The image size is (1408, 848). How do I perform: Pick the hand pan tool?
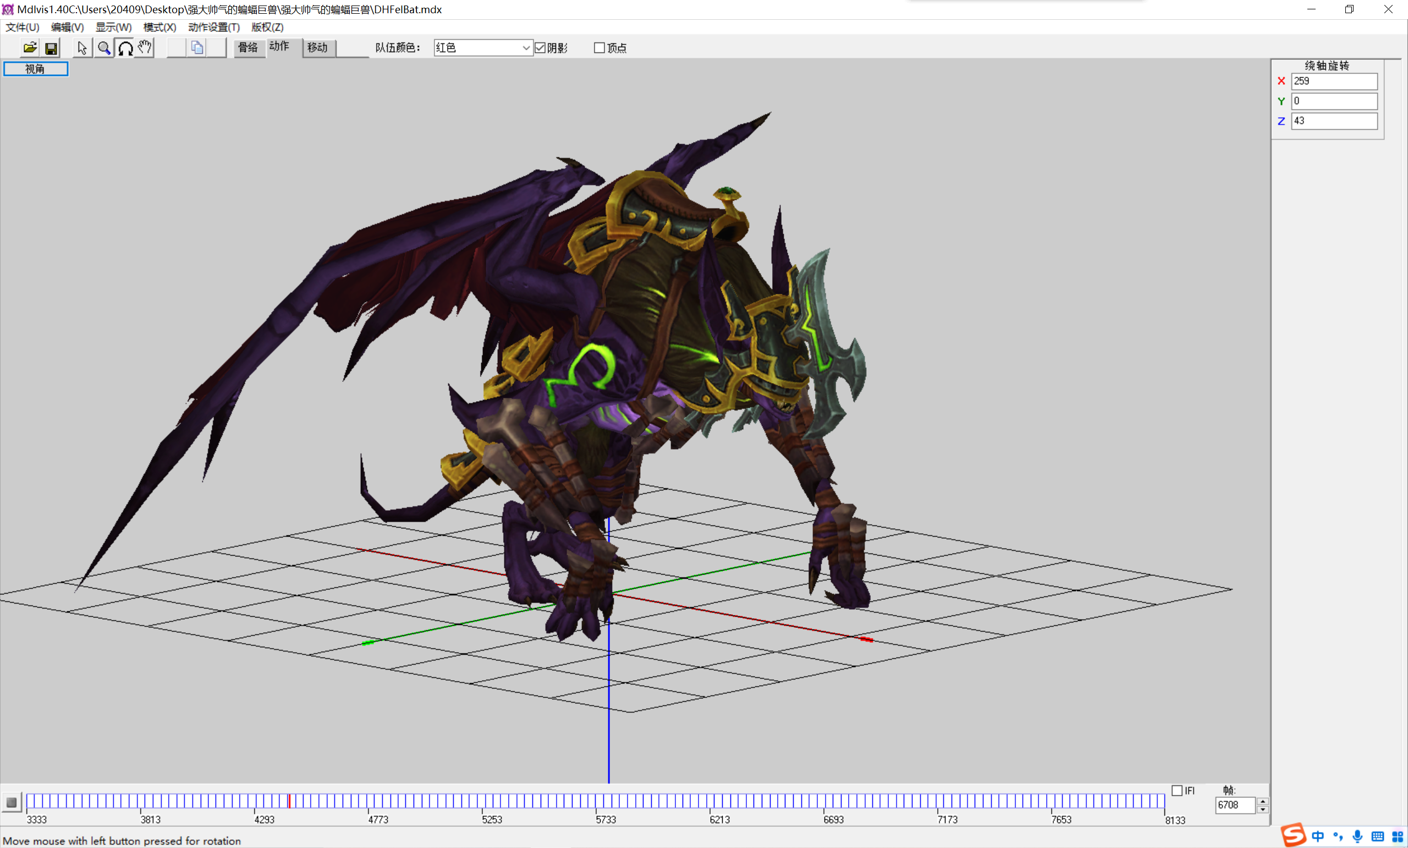pos(145,48)
